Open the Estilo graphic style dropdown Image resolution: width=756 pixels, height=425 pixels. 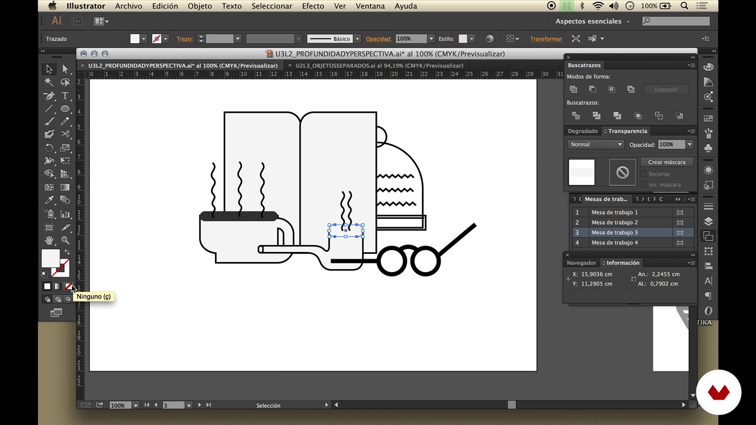[471, 39]
